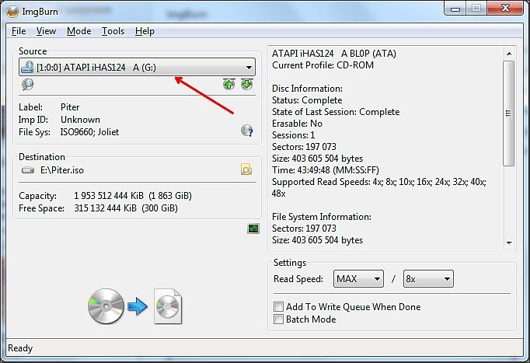Viewport: 530px width, 363px height.
Task: Start reading disc to image file
Action: click(x=135, y=306)
